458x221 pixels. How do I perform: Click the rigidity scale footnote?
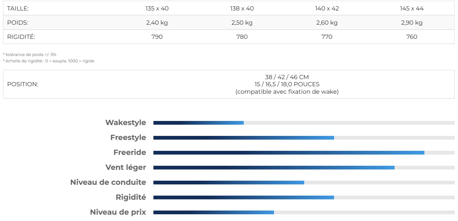[49, 61]
